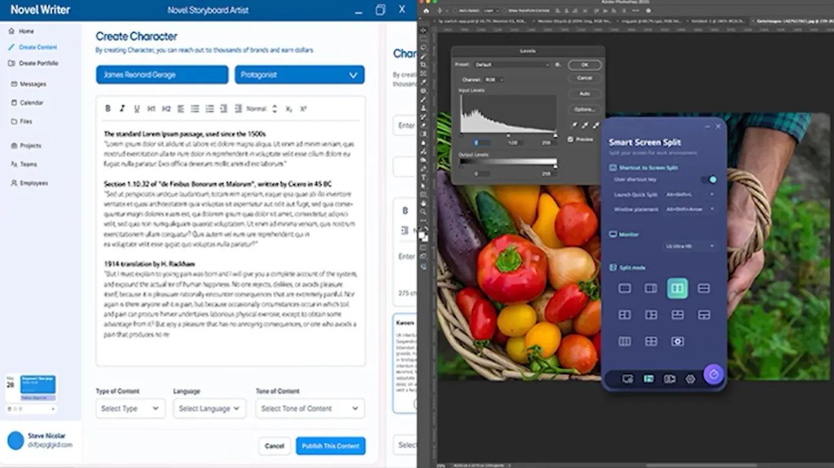This screenshot has width=834, height=468.
Task: Click the Bold formatting icon
Action: pyautogui.click(x=108, y=108)
